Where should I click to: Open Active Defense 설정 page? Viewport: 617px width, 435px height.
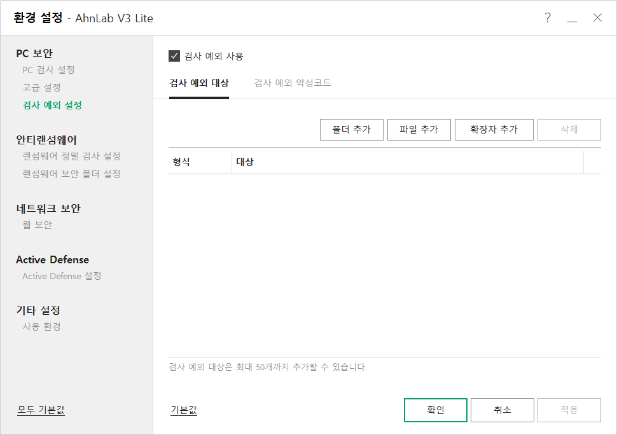[62, 276]
